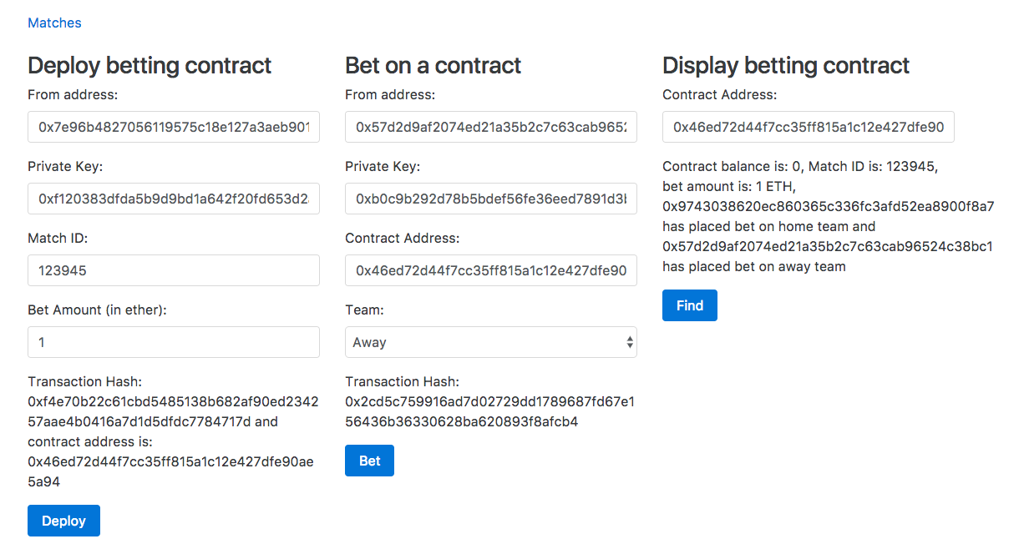Click the Bet Amount (in ether) label
Screen dimensions: 1019x549
[x=98, y=310]
